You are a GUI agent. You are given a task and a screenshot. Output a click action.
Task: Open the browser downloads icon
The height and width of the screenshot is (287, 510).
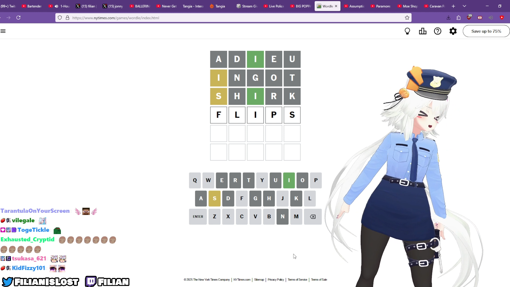click(448, 18)
